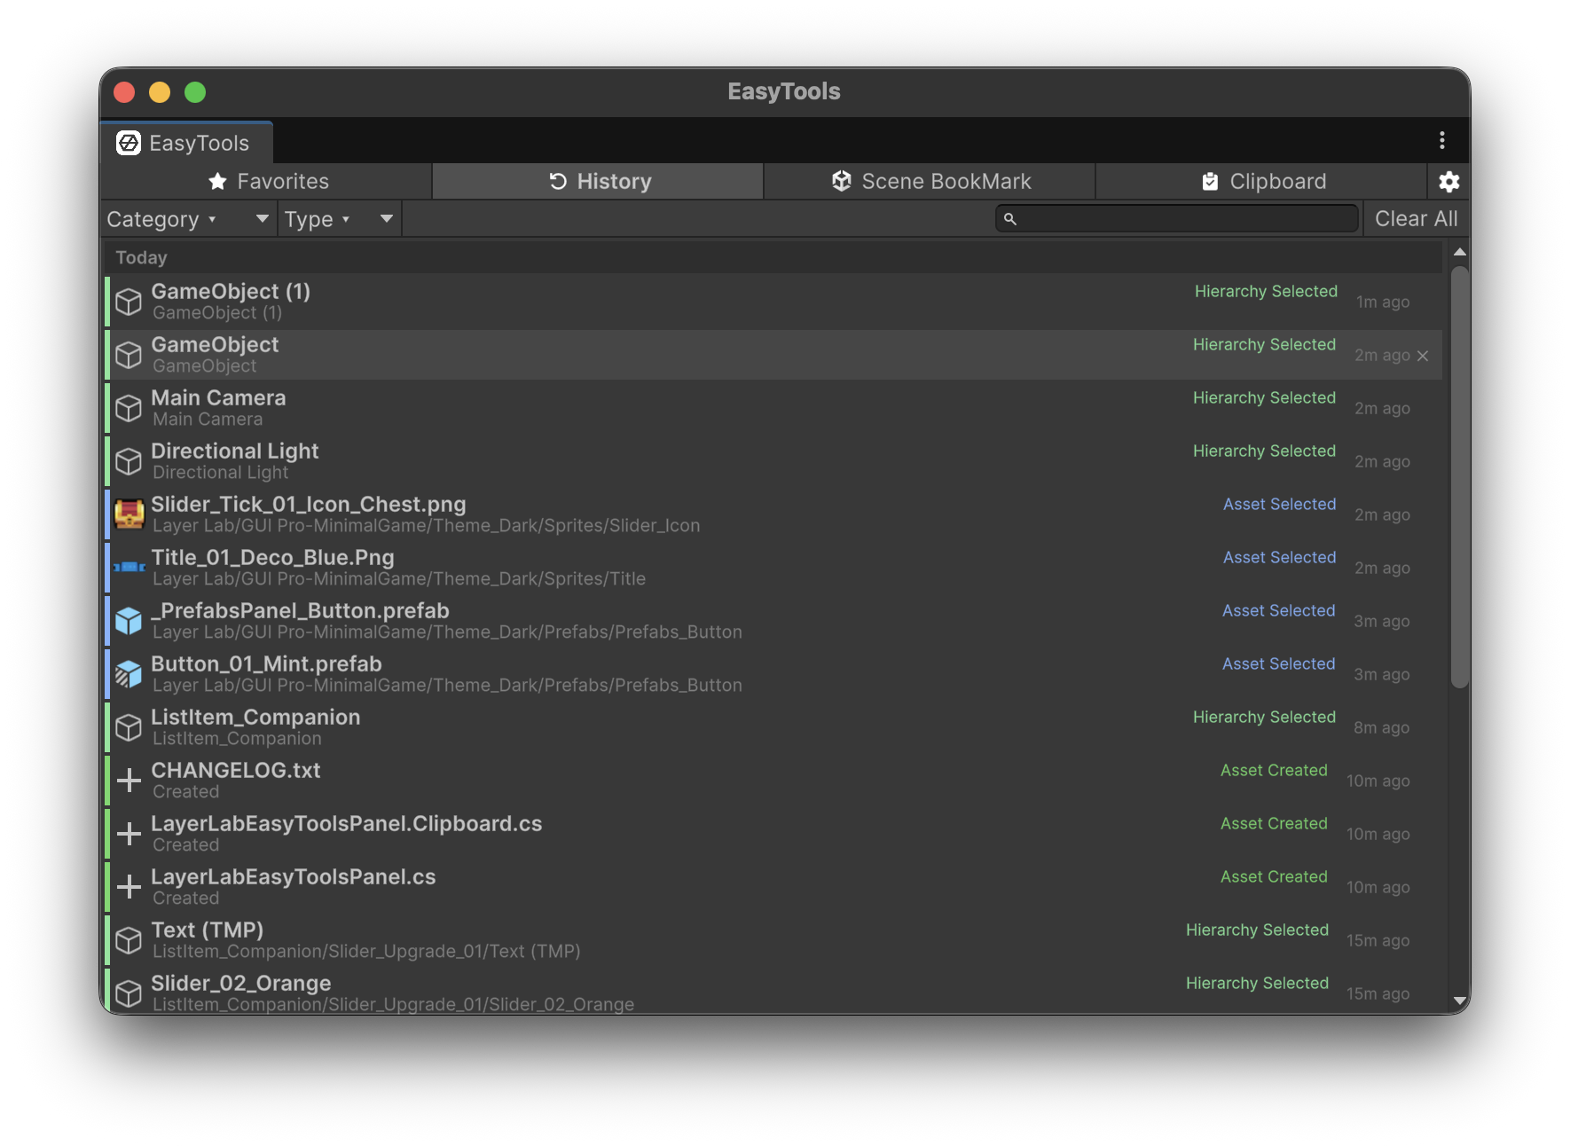Click the 1m ago timestamp
This screenshot has width=1570, height=1146.
click(x=1382, y=302)
